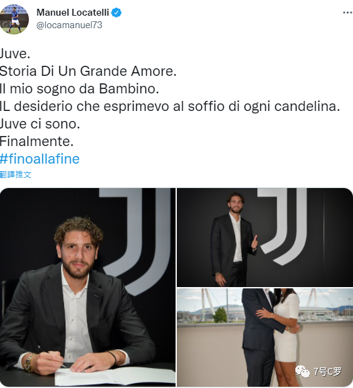353x388 pixels.
Task: Click the first line 'Juve.' of the tweet
Action: coord(15,54)
